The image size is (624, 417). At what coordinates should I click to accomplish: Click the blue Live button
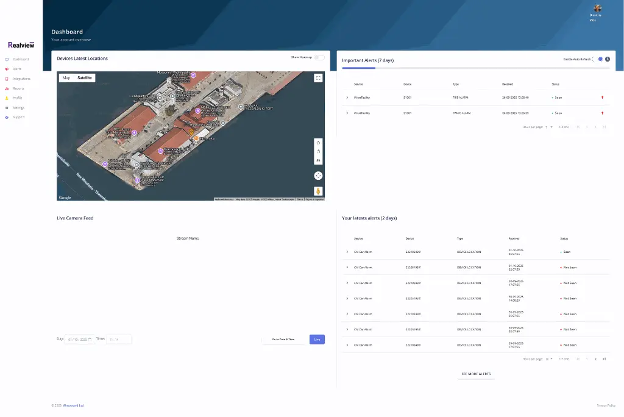coord(317,340)
